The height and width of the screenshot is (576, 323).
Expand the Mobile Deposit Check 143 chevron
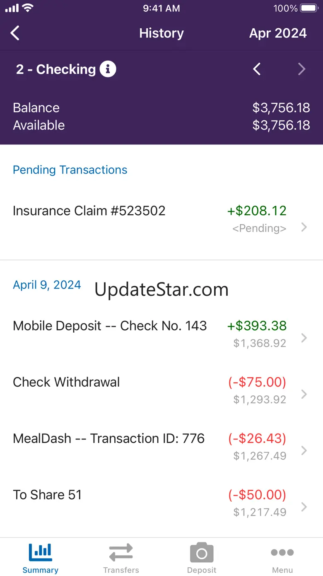(304, 338)
